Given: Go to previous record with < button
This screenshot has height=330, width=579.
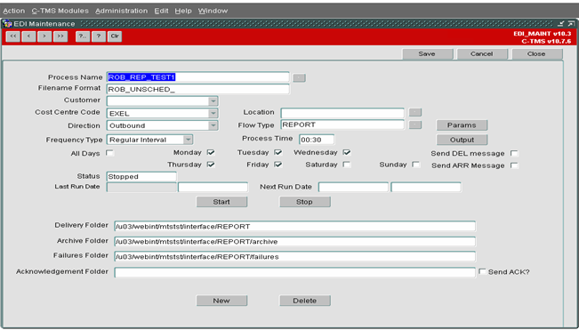Looking at the screenshot, I should [28, 36].
